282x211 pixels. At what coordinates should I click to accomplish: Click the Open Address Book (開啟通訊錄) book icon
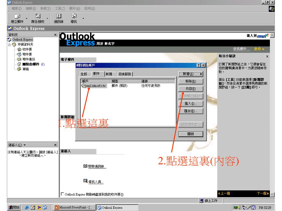(x=85, y=166)
